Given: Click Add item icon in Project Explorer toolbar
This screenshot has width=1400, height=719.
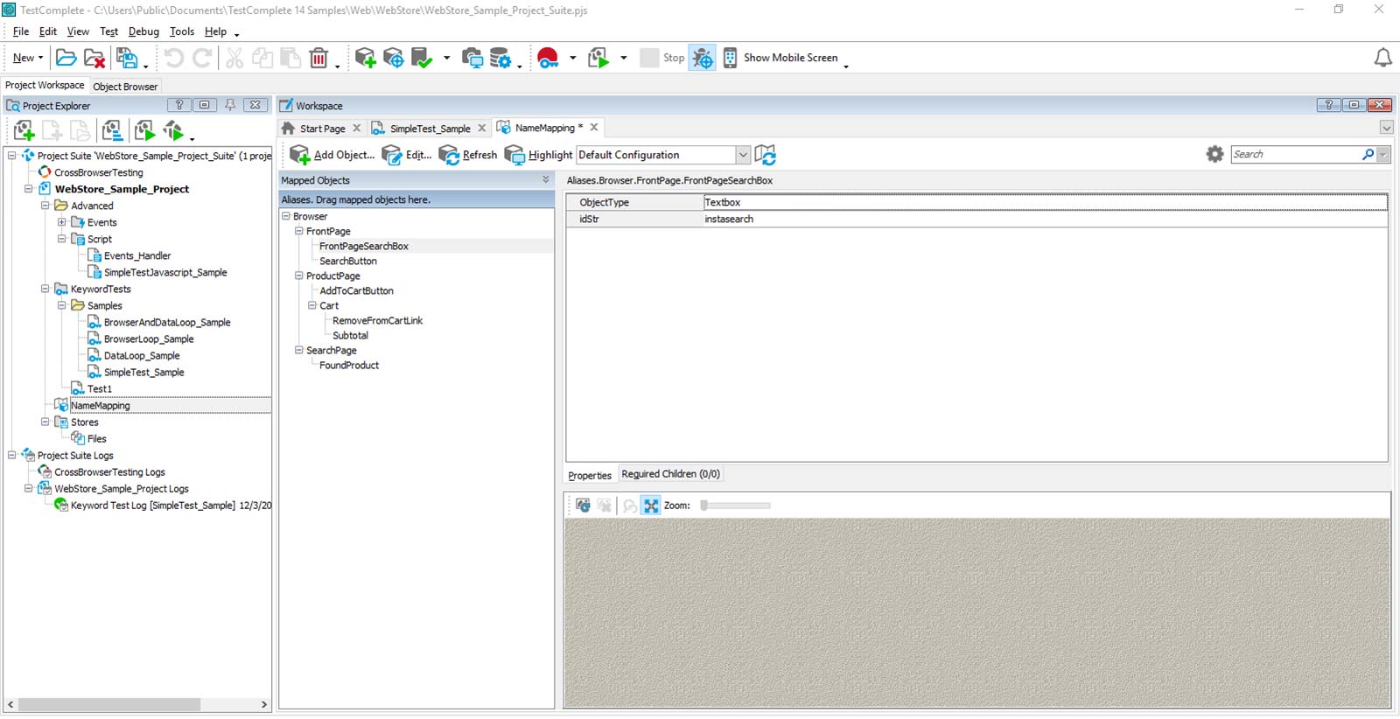Looking at the screenshot, I should pyautogui.click(x=24, y=131).
